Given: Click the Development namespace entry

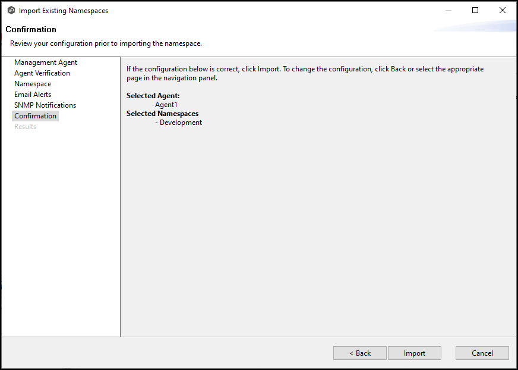Looking at the screenshot, I should (x=179, y=123).
